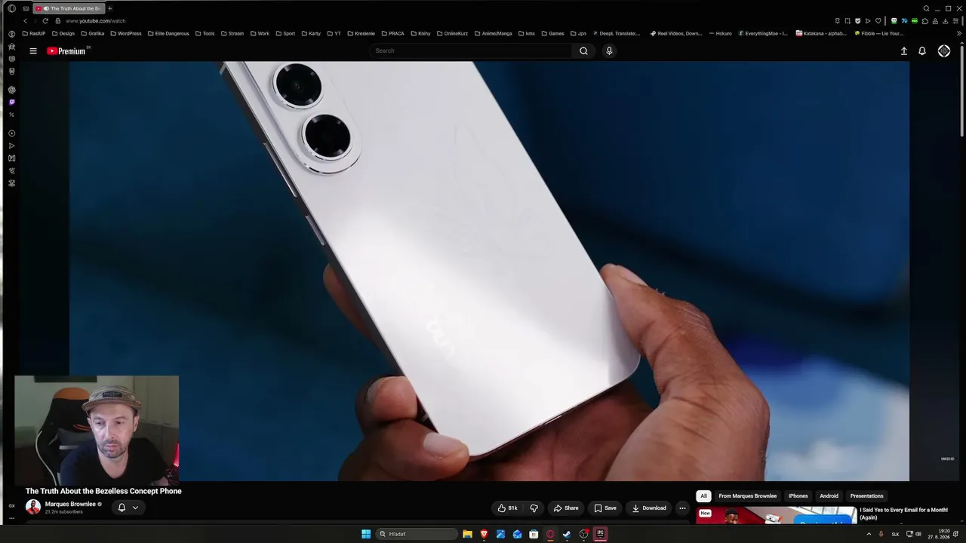Viewport: 966px width, 543px height.
Task: Click the browser address bar URL
Action: pos(96,21)
